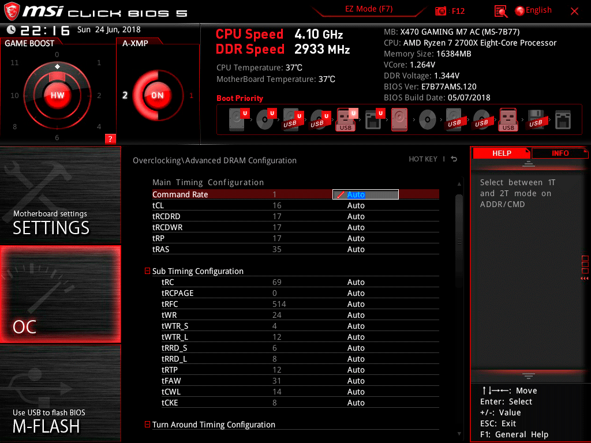Edit the tRCDWR Auto value field
This screenshot has height=443, width=591.
(356, 227)
